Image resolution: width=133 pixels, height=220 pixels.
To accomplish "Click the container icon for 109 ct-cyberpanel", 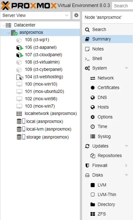I will coord(19,70).
